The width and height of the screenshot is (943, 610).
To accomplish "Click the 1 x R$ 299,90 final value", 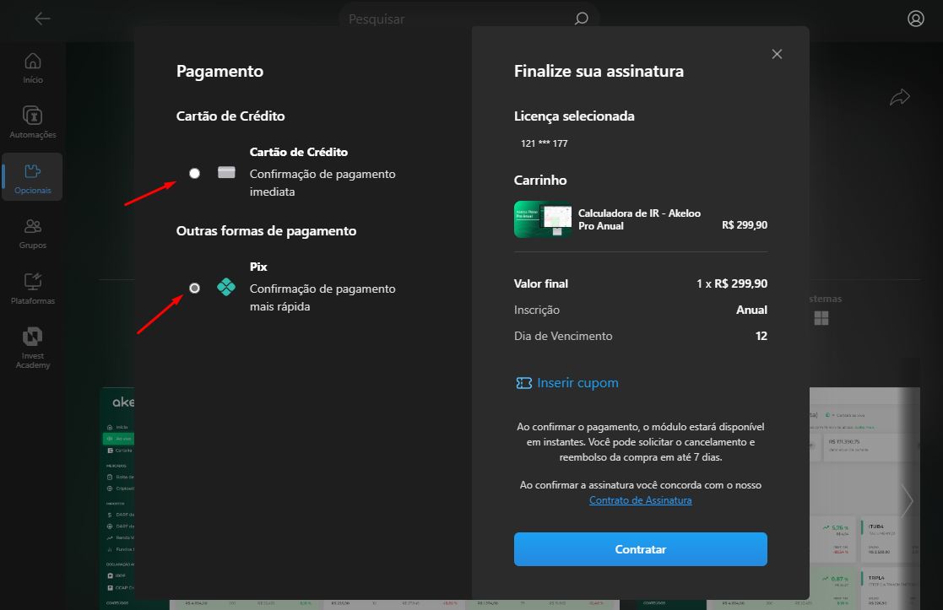I will [732, 283].
